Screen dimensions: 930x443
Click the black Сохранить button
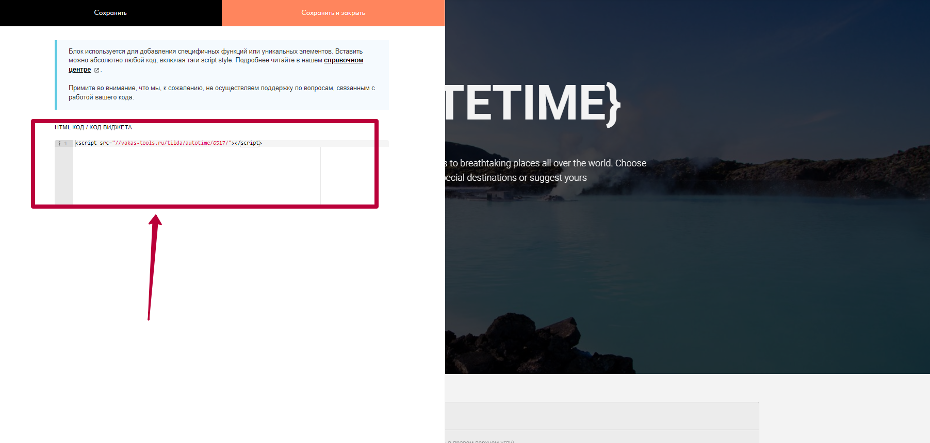tap(110, 13)
